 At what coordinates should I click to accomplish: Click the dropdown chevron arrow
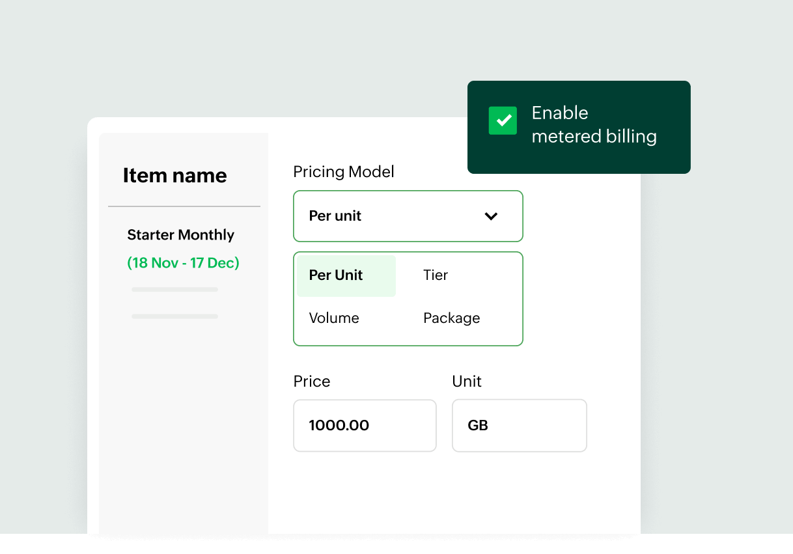[x=491, y=216]
